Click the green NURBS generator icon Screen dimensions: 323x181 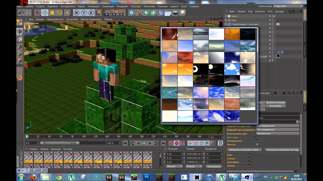(x=146, y=13)
